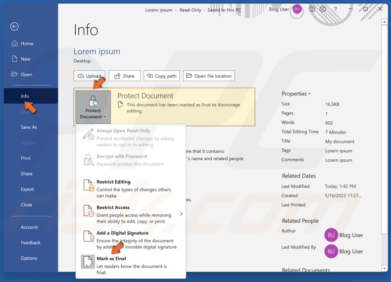Click the marked-as-final page icon in banner
Viewport: 391px width, 282px height.
tap(120, 104)
